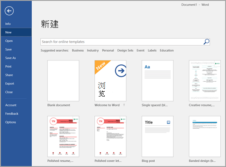Open Account settings
226x167 pixels.
(x=11, y=105)
